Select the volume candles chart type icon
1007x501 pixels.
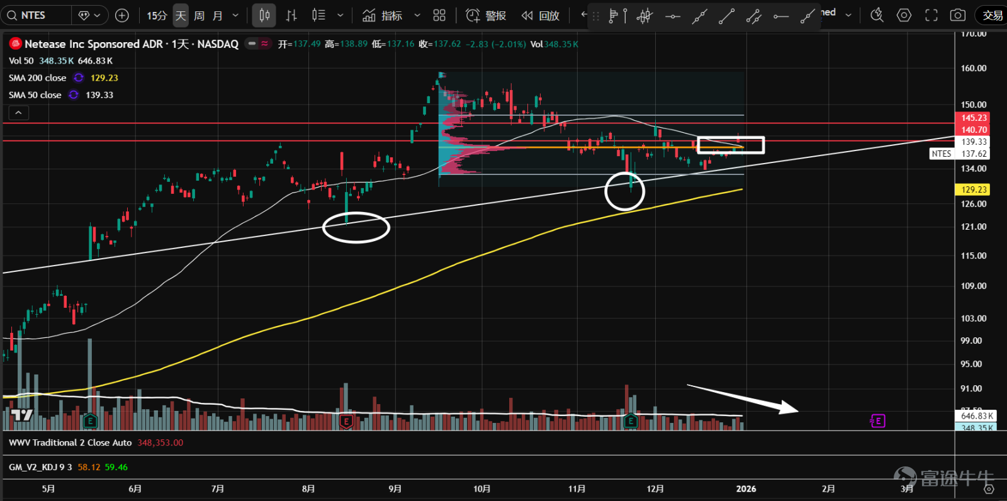318,15
